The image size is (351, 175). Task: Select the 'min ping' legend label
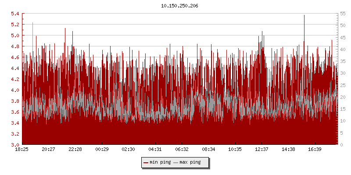(160, 162)
